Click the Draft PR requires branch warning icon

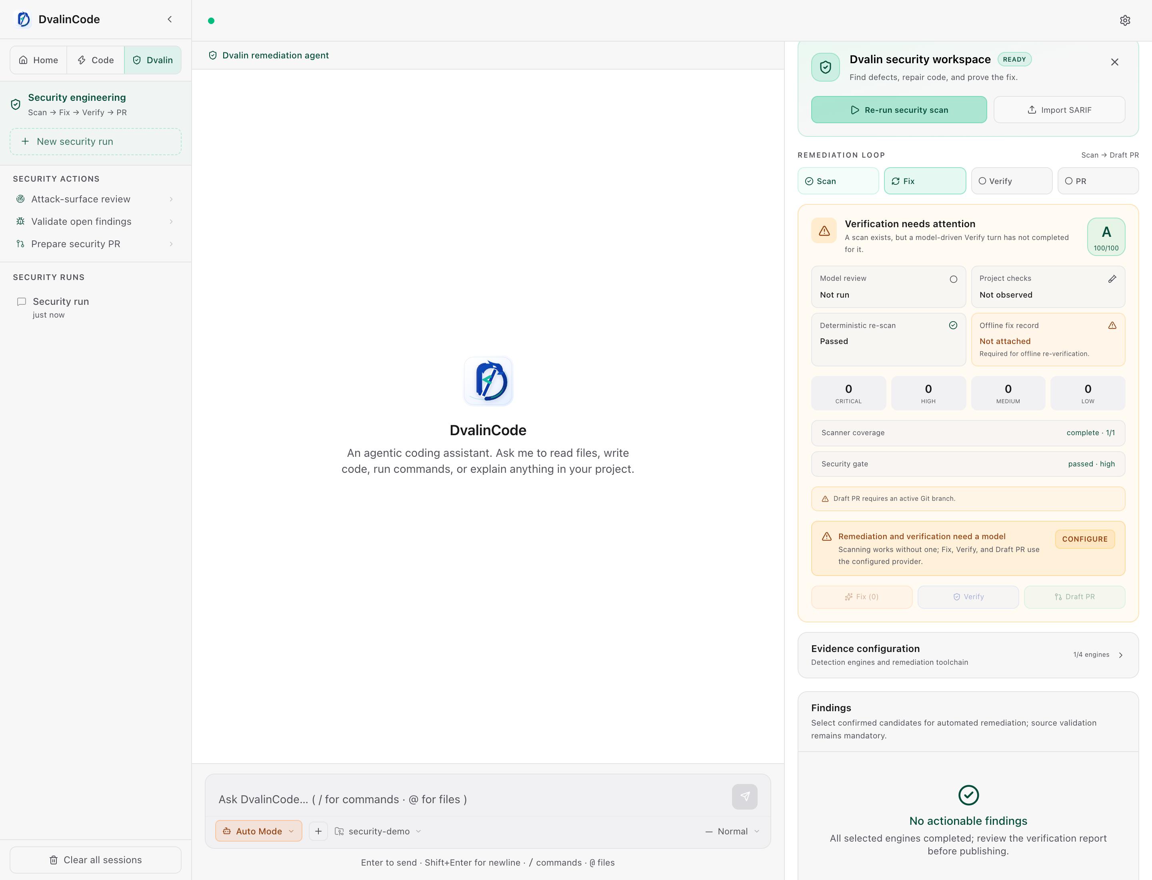coord(825,499)
